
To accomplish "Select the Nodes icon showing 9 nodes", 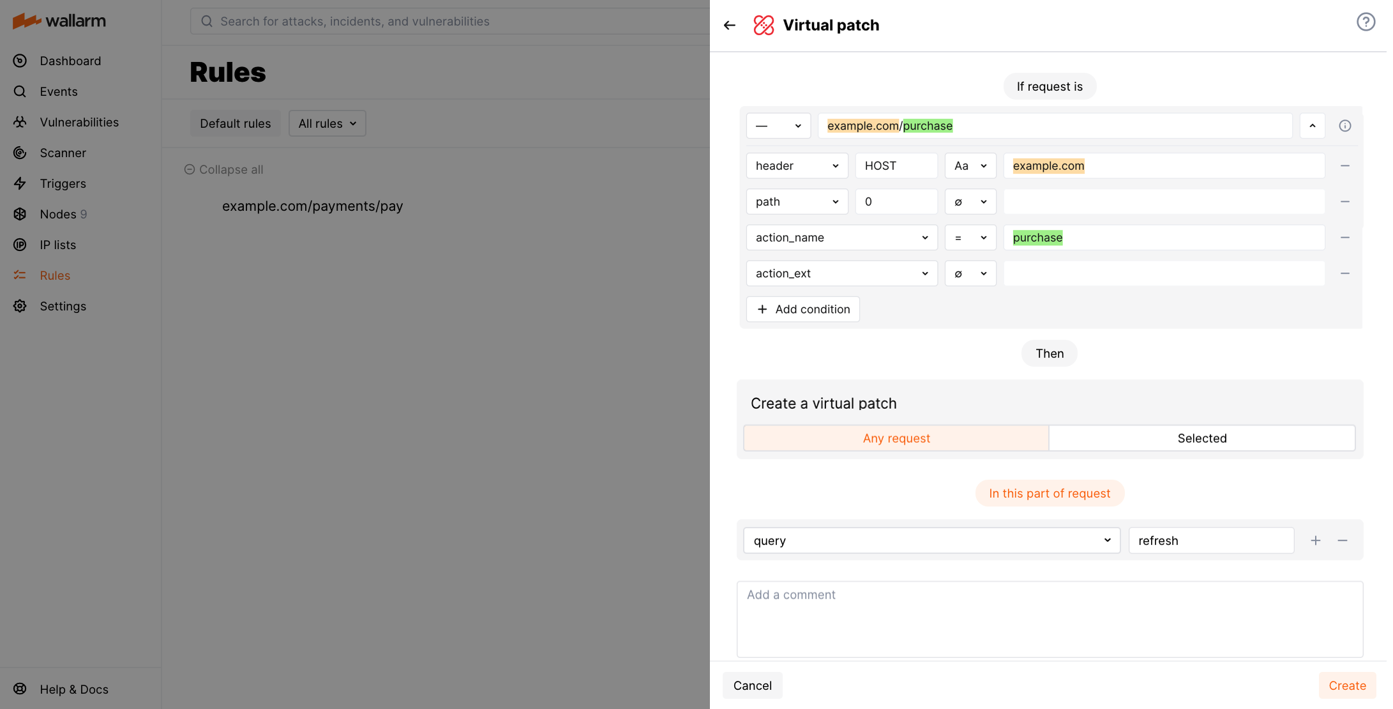I will pyautogui.click(x=20, y=214).
